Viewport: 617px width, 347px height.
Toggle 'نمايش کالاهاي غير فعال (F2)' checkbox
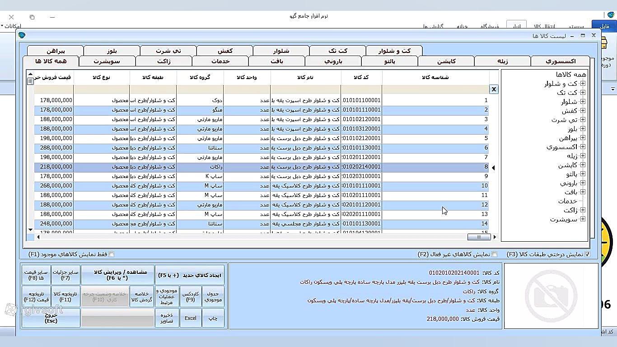[494, 254]
